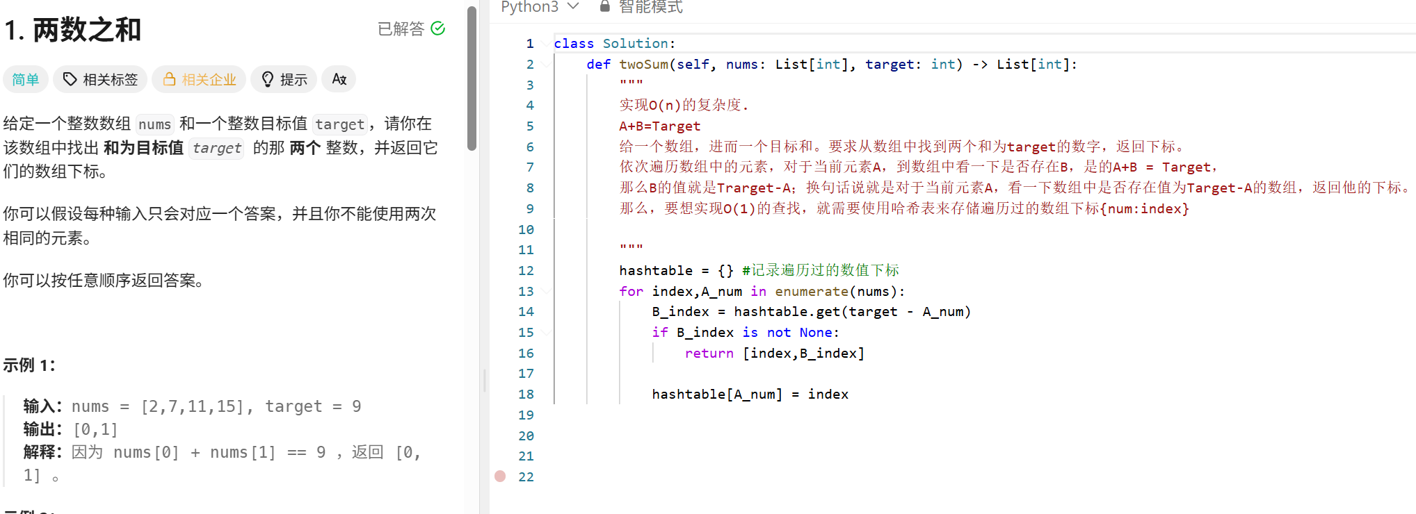Viewport: 1416px width, 514px height.
Task: Click the translate language icon button
Action: [x=339, y=79]
